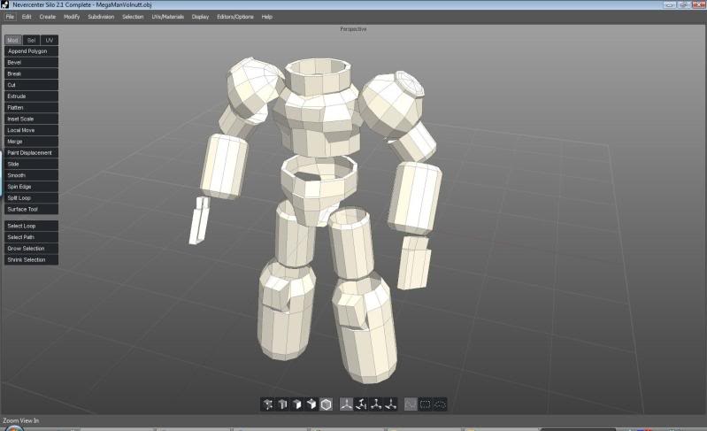Switch to the UV tab

point(50,40)
